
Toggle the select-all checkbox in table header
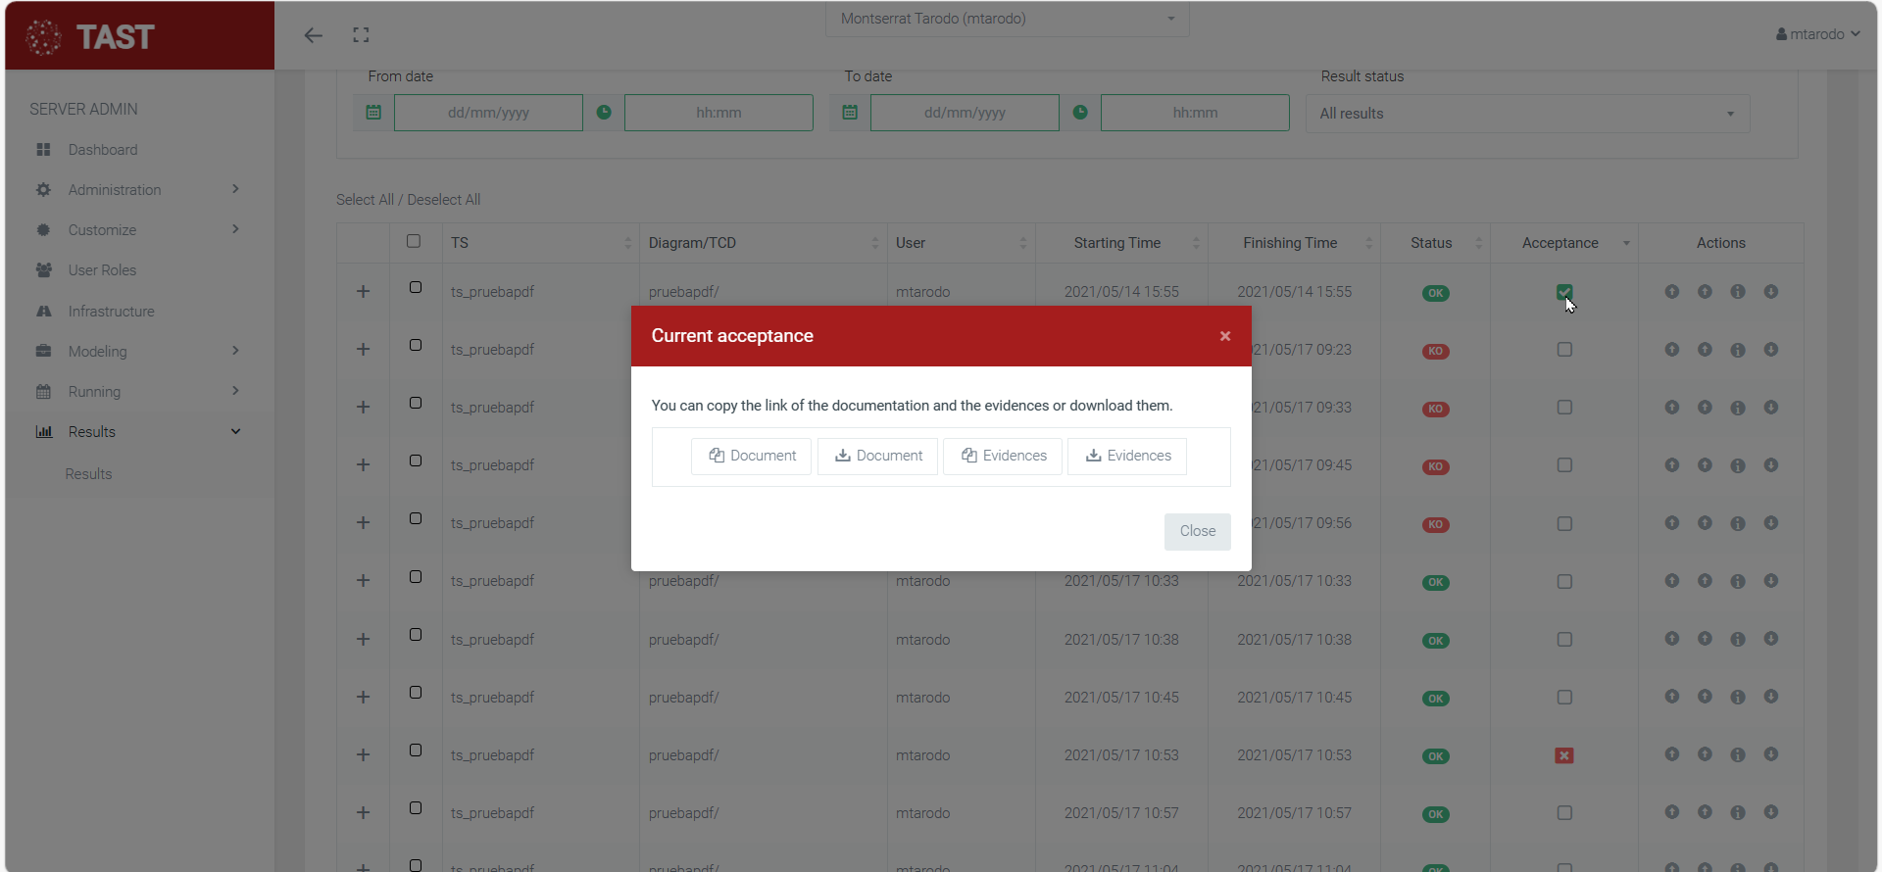(414, 241)
